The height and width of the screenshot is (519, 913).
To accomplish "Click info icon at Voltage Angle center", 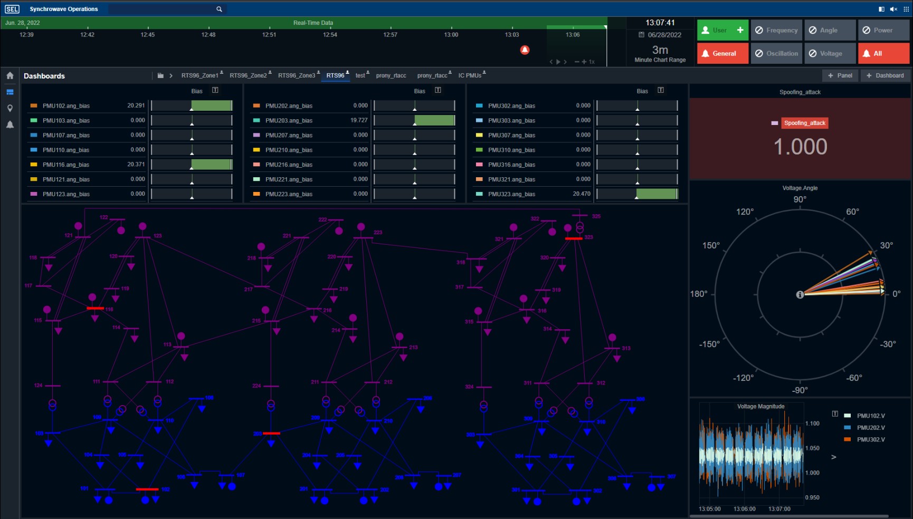I will pyautogui.click(x=800, y=294).
